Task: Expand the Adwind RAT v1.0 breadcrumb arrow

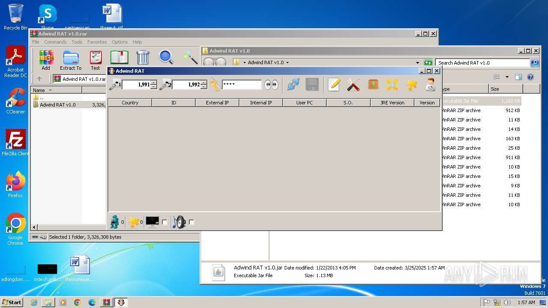Action: (287, 63)
